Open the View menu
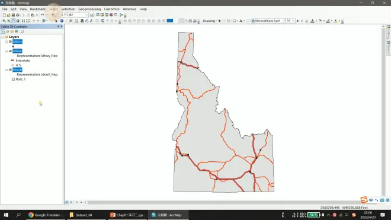The width and height of the screenshot is (391, 220). pyautogui.click(x=23, y=9)
